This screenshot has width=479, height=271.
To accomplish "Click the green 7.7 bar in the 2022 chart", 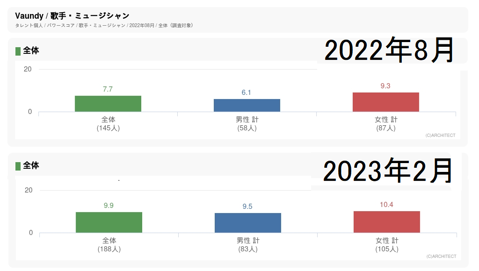I will (x=108, y=104).
